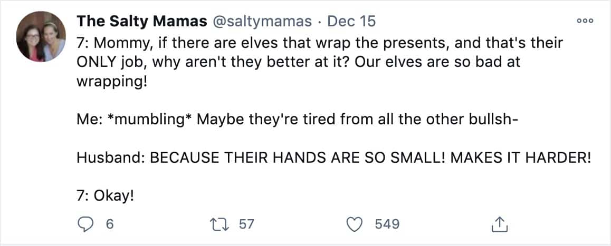Click the like count 549
611x246 pixels.
pos(387,224)
